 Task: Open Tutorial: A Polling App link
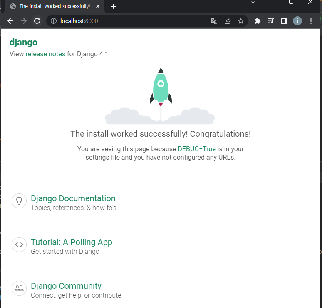click(x=72, y=242)
